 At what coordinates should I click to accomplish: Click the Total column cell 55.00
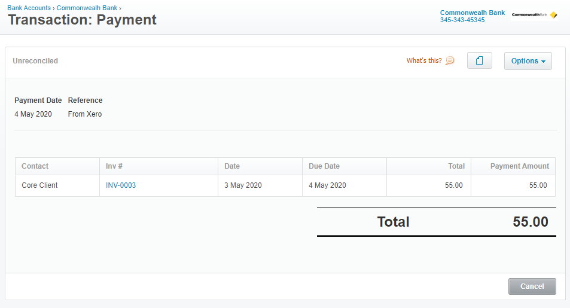tap(429, 185)
